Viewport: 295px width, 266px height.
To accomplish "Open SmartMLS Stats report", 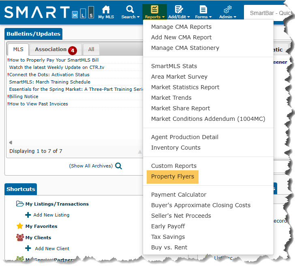I will pyautogui.click(x=174, y=66).
